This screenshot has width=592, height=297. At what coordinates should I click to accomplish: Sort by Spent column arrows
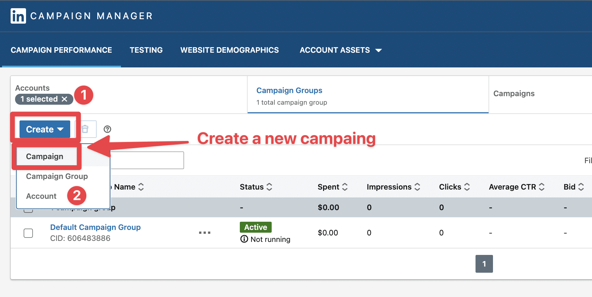click(345, 187)
